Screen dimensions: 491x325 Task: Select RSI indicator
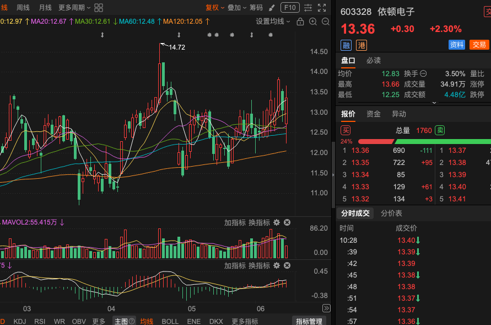[x=40, y=321]
